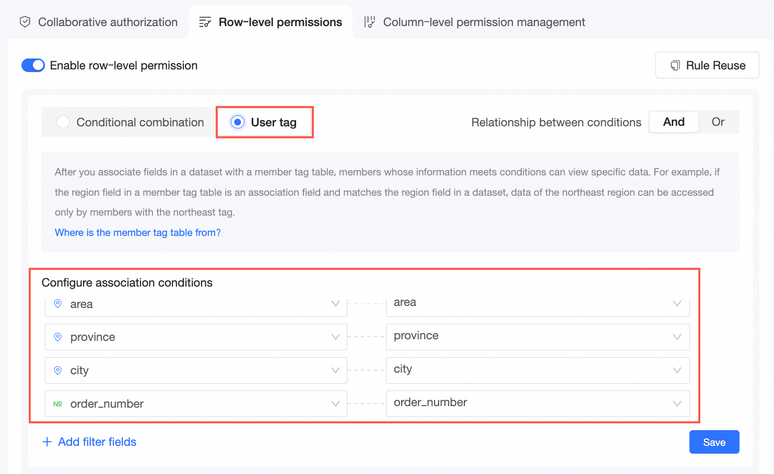
Task: Click the location pin icon for province
Action: point(58,337)
